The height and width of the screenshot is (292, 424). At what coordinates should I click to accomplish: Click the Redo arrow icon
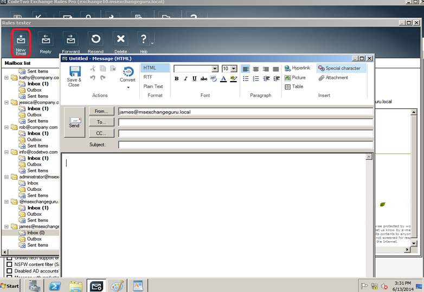[103, 78]
